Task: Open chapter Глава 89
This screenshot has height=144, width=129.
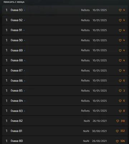Action: [x=16, y=50]
